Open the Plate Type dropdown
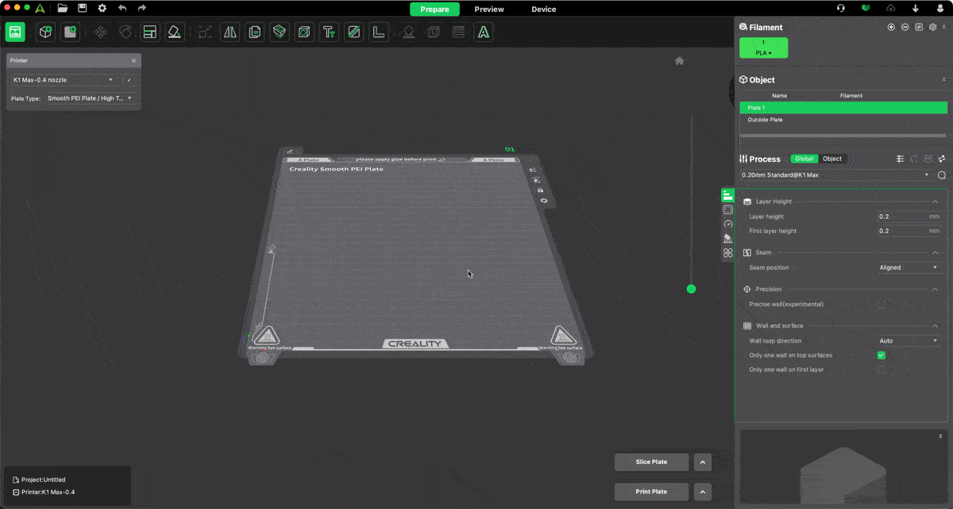Image resolution: width=953 pixels, height=509 pixels. pos(90,98)
